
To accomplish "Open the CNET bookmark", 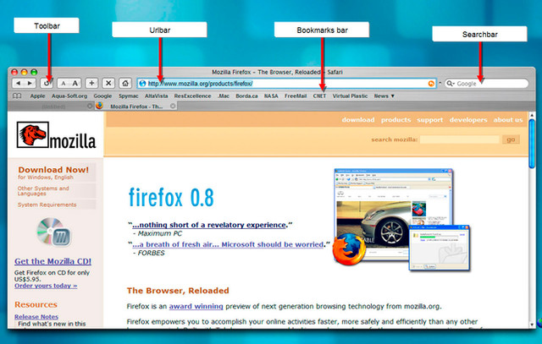I will [x=319, y=96].
